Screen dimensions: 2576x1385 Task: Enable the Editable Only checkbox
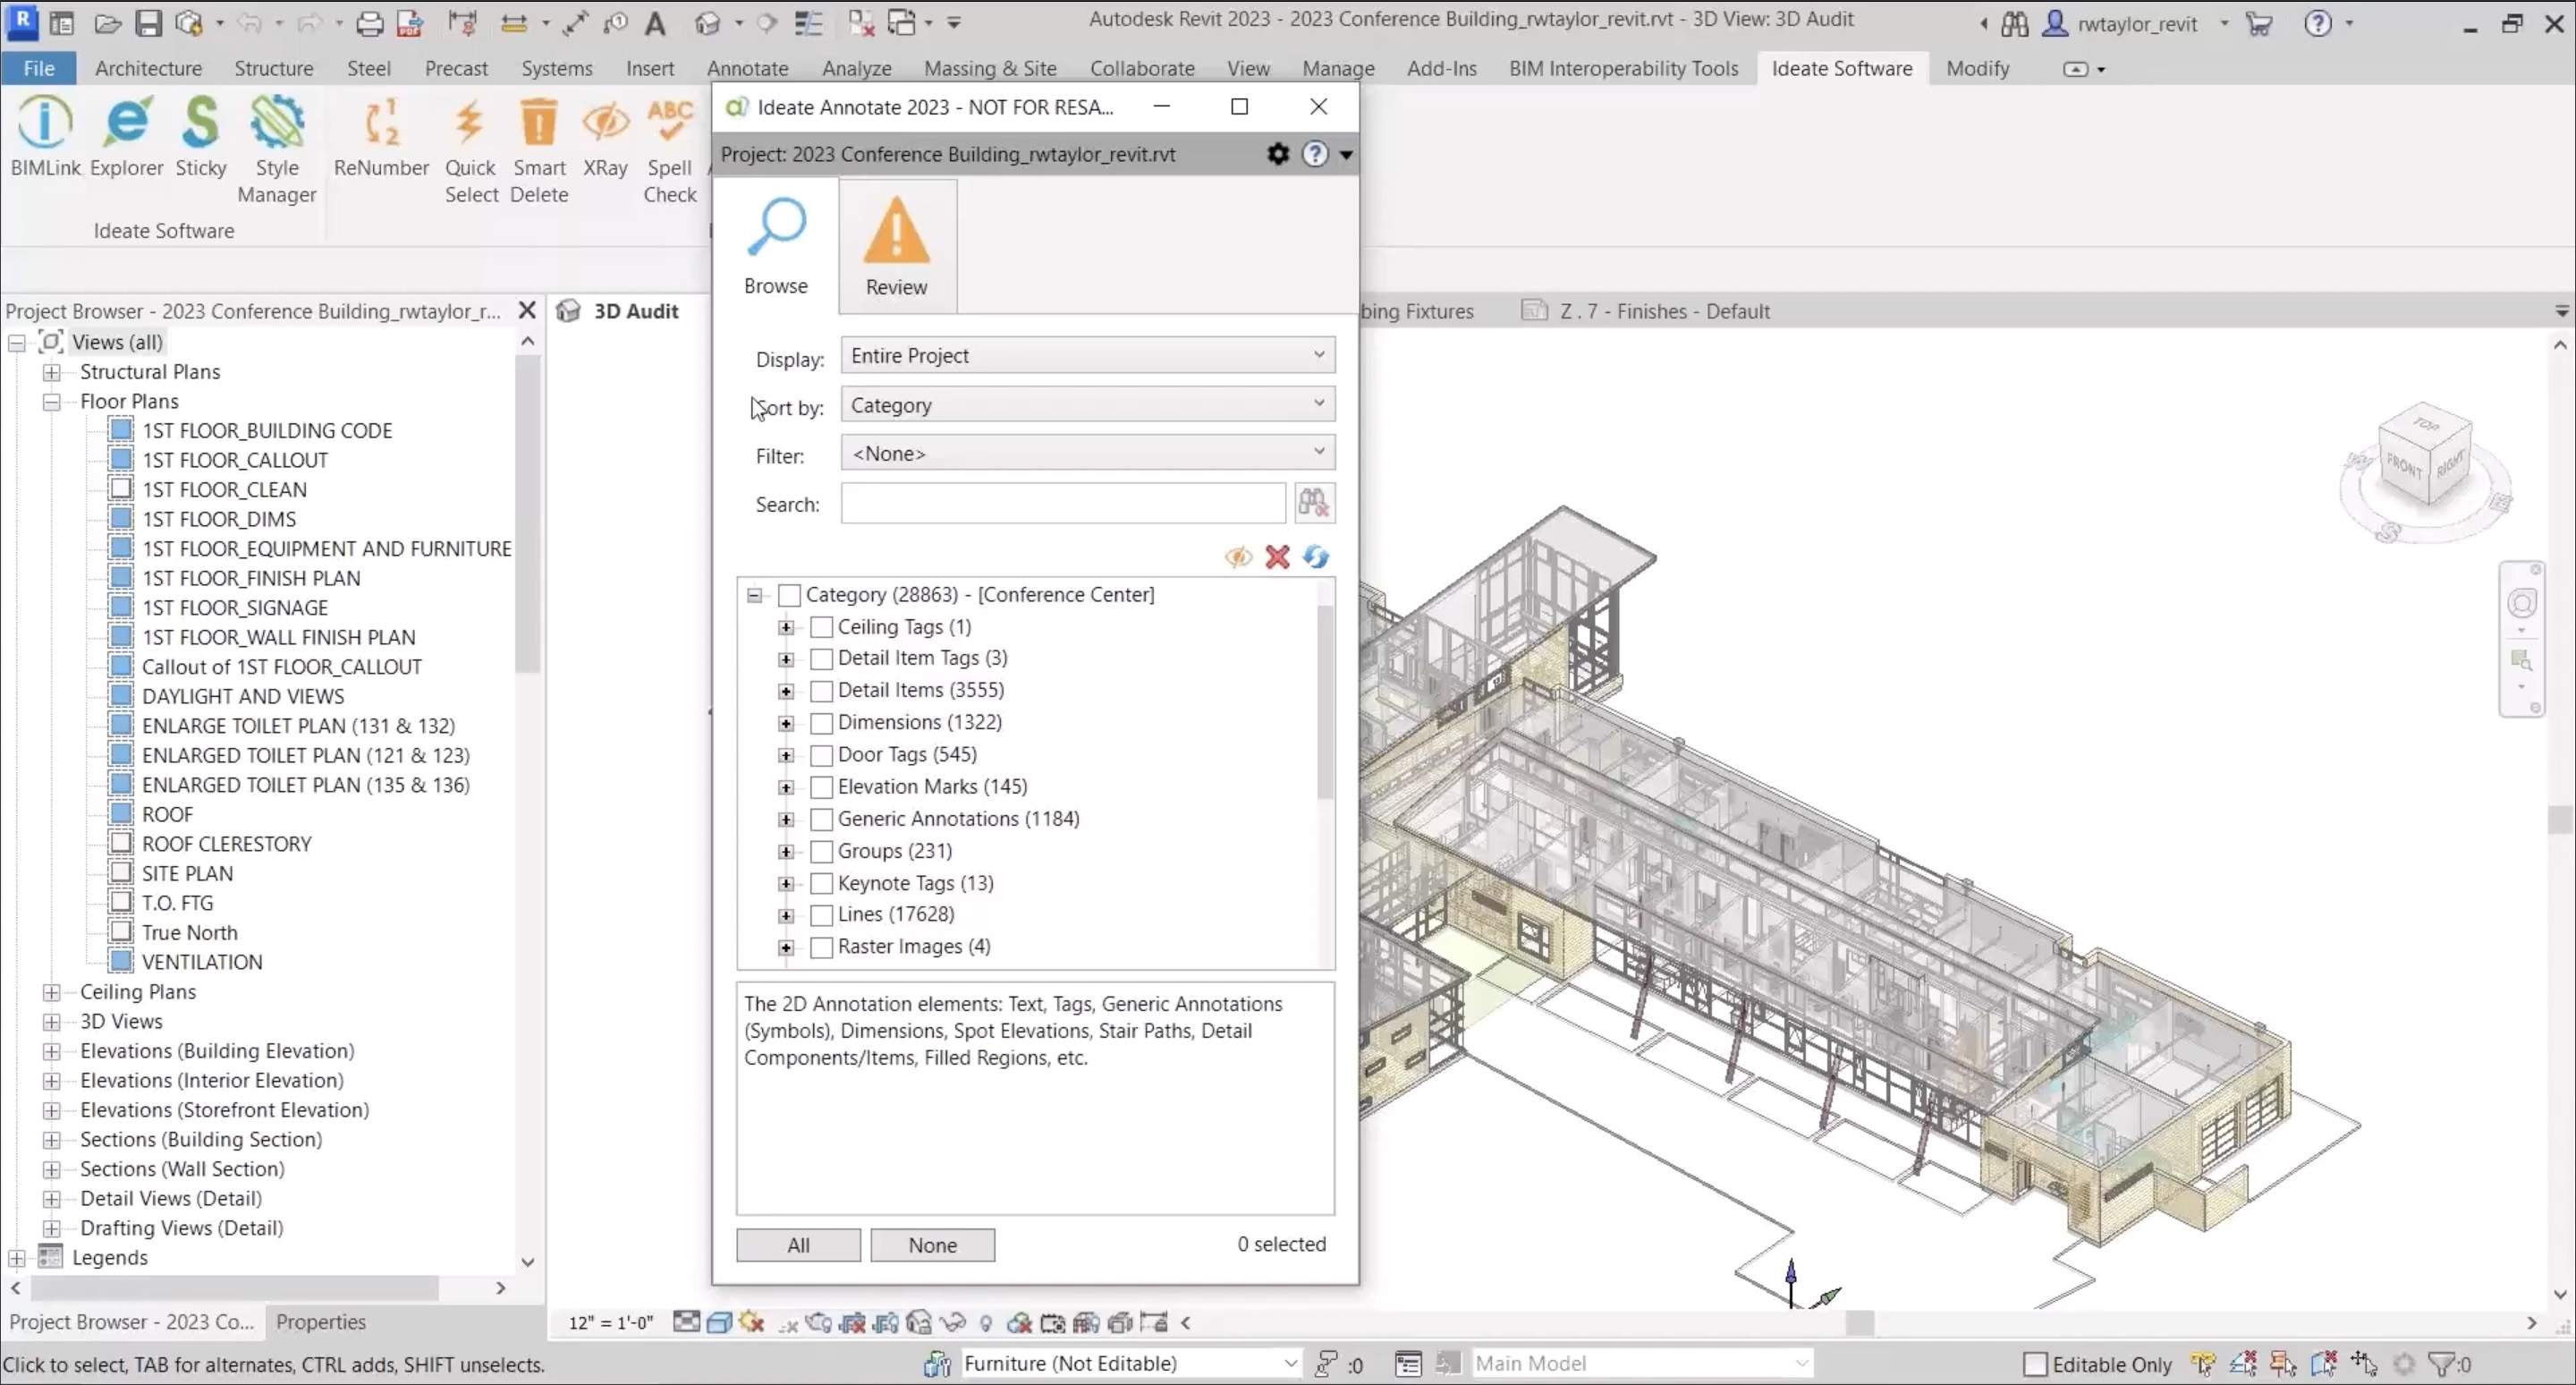coord(2034,1364)
